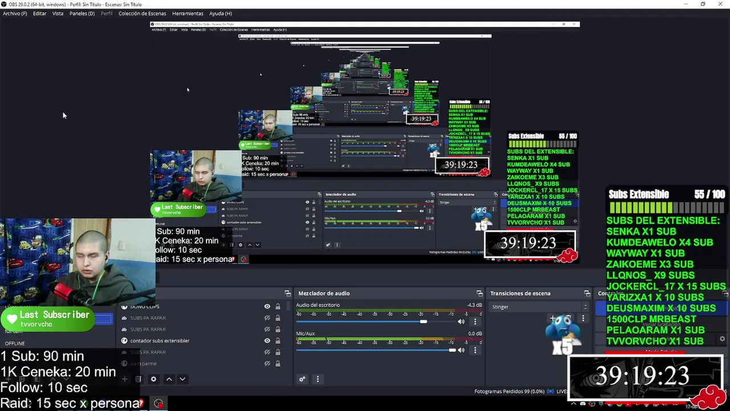Viewport: 730px width, 411px height.
Task: Click the Audio del escritorio level meter
Action: pyautogui.click(x=389, y=311)
